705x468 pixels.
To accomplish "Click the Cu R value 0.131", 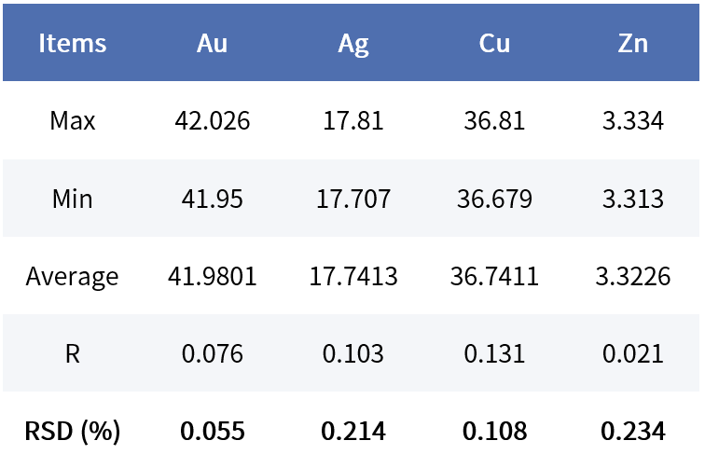I will point(494,354).
